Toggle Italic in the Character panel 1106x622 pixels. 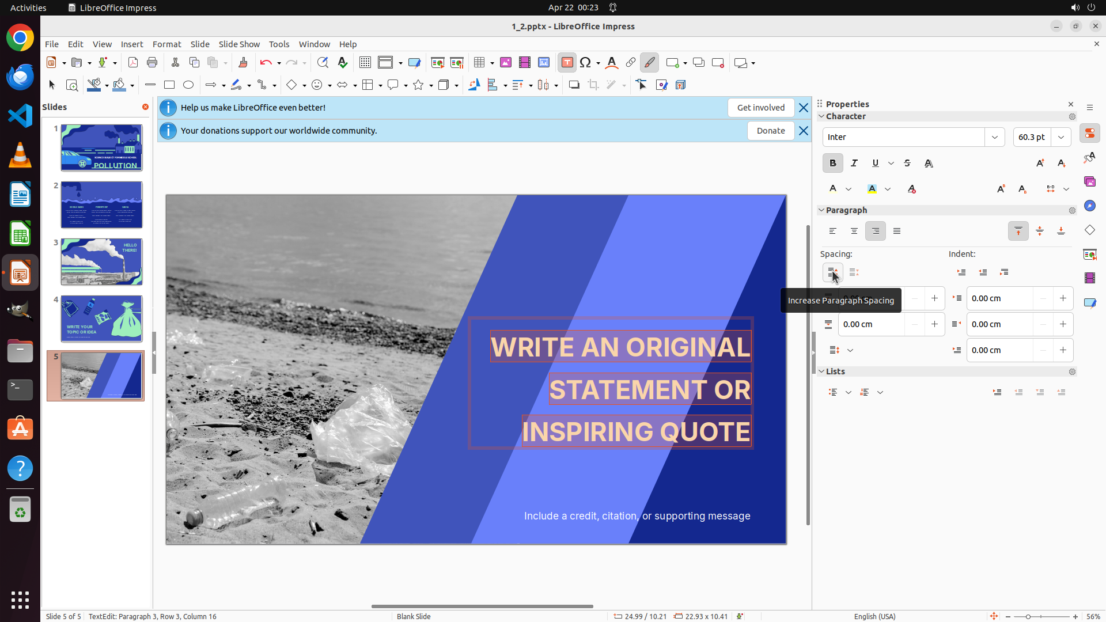click(854, 164)
